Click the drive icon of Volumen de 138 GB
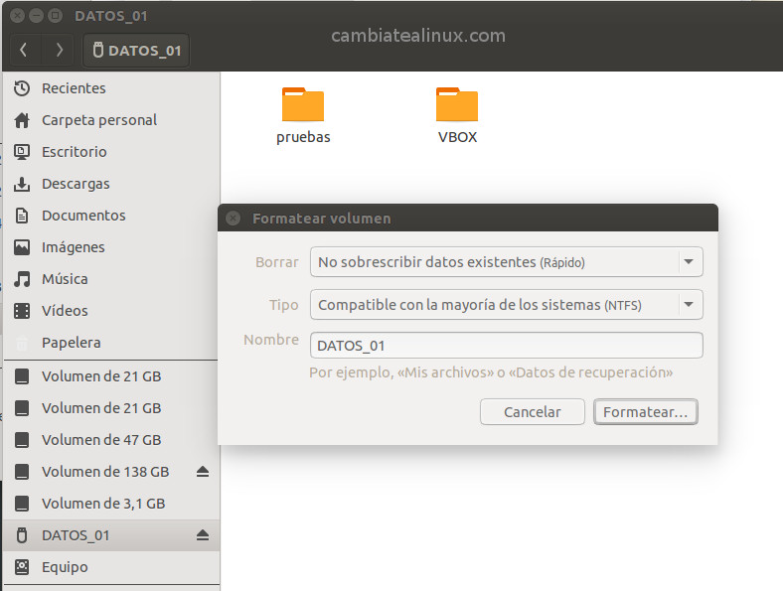 [22, 472]
